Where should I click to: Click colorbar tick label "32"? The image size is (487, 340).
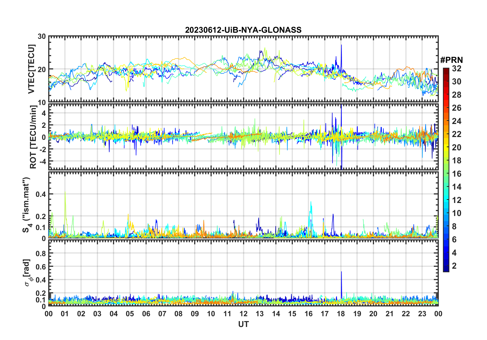point(457,69)
